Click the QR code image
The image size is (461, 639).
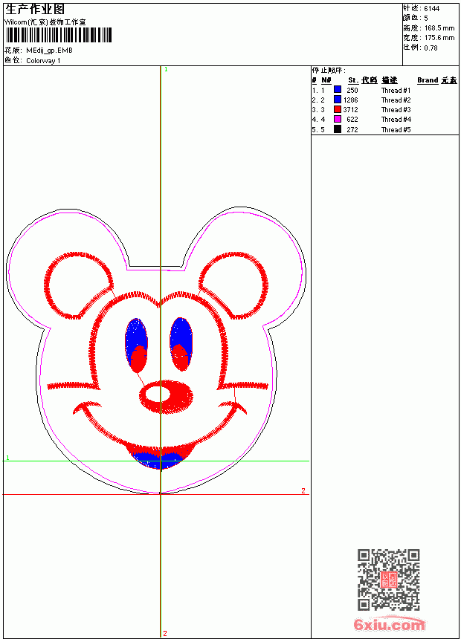(389, 580)
